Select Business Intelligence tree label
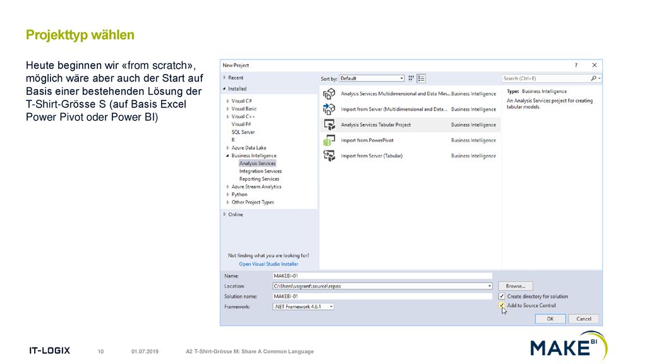Image resolution: width=647 pixels, height=364 pixels. pyautogui.click(x=254, y=155)
